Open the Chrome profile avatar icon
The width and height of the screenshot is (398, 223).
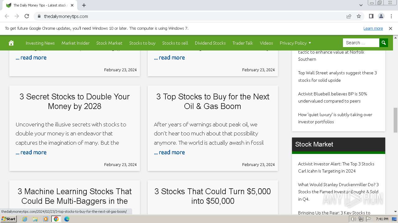[381, 16]
